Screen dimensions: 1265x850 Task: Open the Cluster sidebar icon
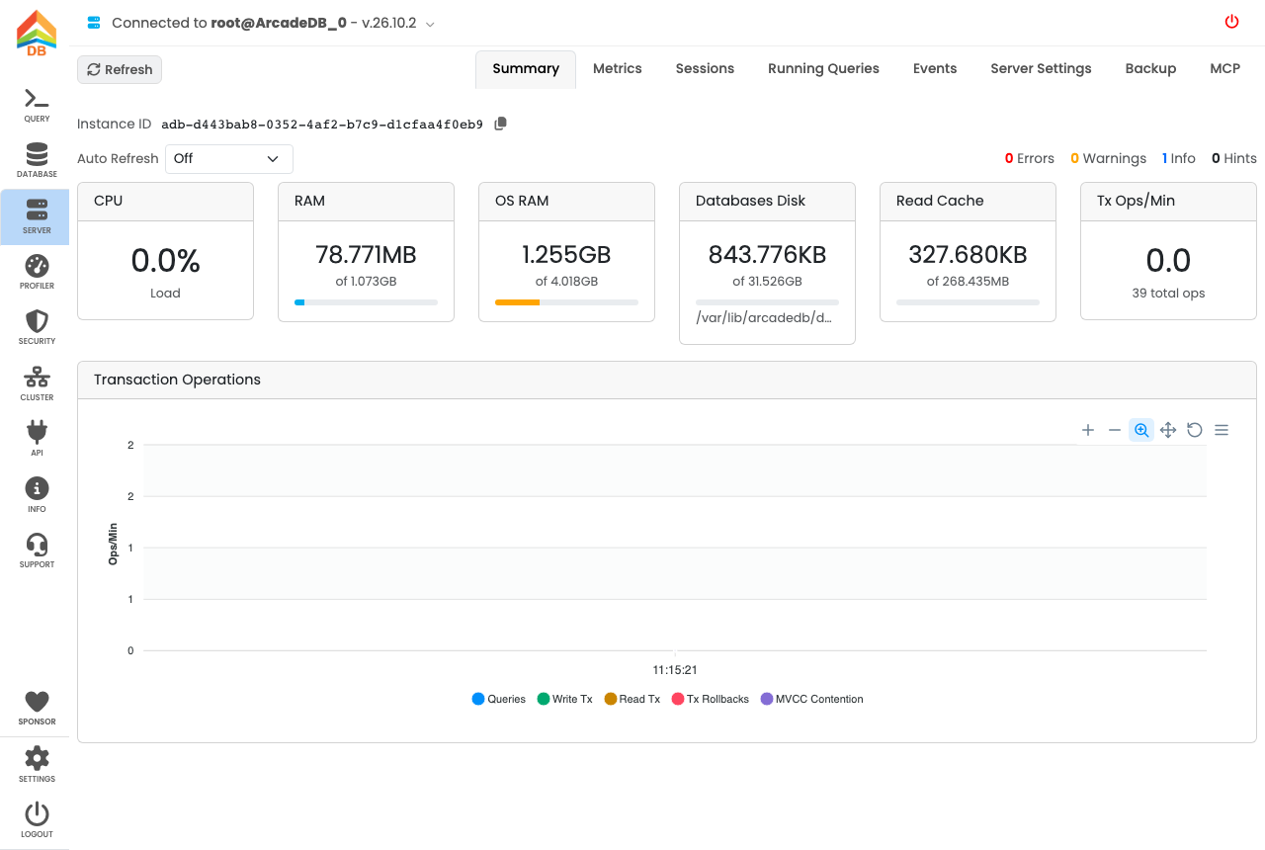tap(37, 383)
